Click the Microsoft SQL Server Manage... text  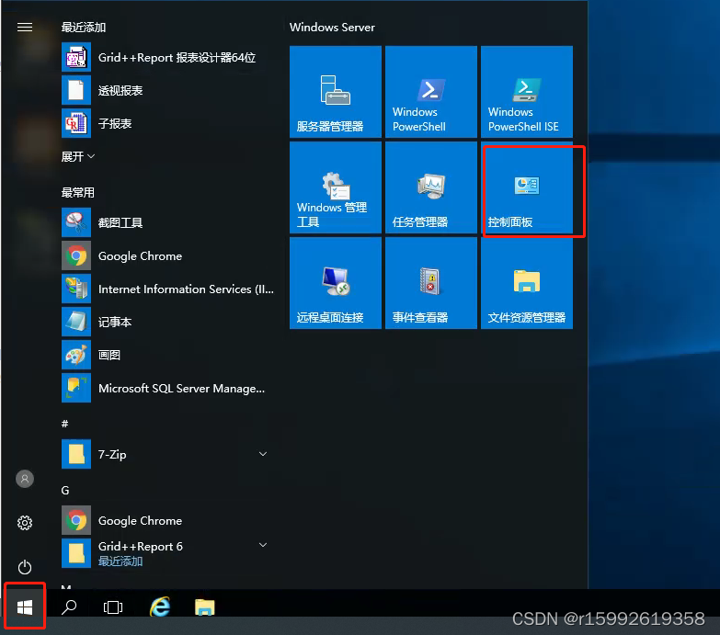(181, 389)
